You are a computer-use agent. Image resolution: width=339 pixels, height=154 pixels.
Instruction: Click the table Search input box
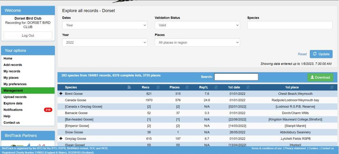point(236,77)
